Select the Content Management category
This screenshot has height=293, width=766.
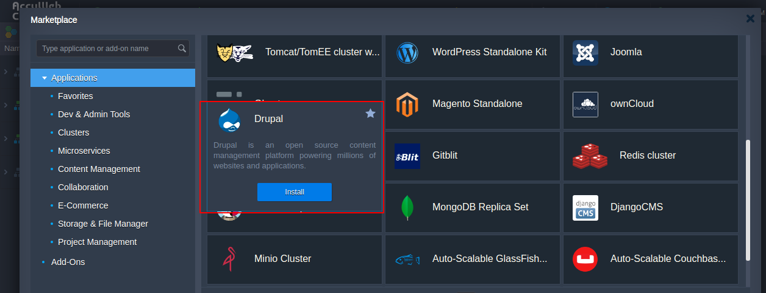click(x=99, y=169)
